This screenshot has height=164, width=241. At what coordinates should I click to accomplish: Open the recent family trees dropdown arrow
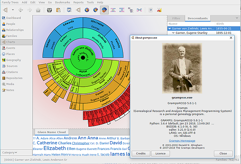[x=13, y=10]
